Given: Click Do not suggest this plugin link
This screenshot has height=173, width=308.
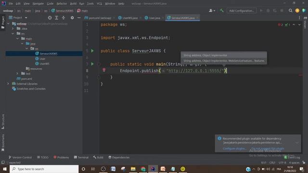Looking at the screenshot, I should (x=268, y=148).
